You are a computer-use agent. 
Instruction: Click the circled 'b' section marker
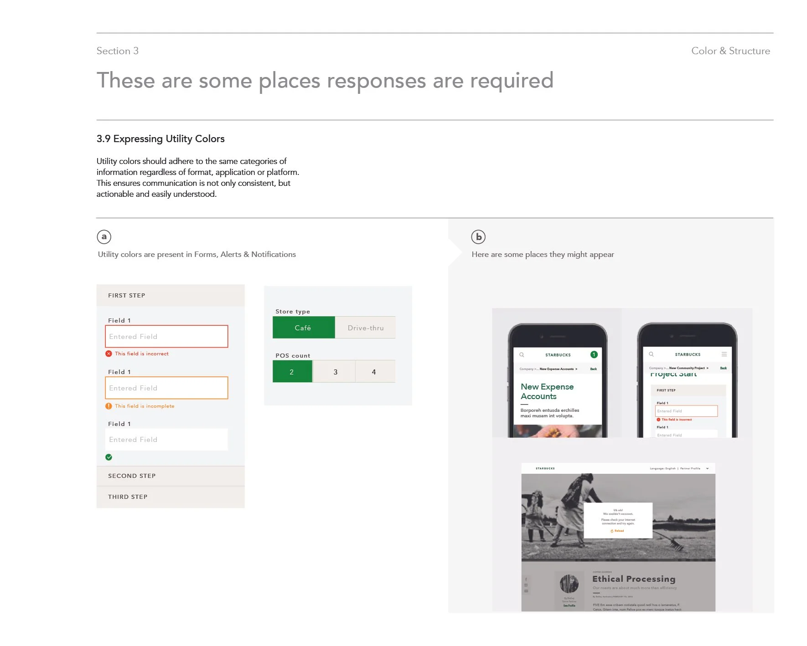tap(478, 236)
